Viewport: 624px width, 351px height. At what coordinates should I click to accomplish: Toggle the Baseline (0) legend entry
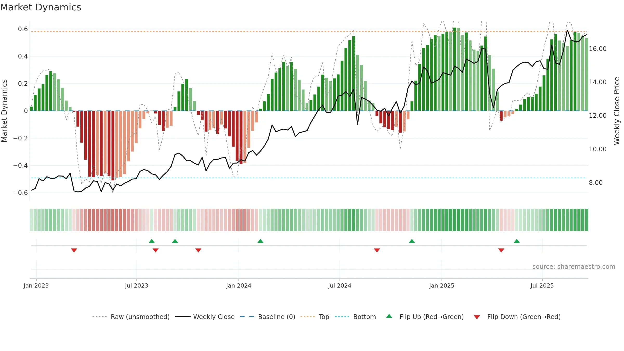[268, 317]
